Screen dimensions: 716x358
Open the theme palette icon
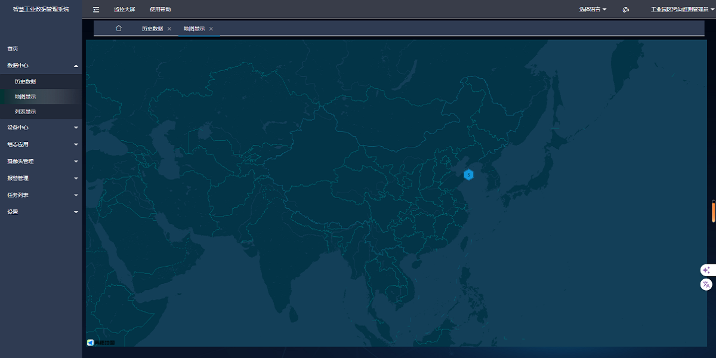coord(626,10)
